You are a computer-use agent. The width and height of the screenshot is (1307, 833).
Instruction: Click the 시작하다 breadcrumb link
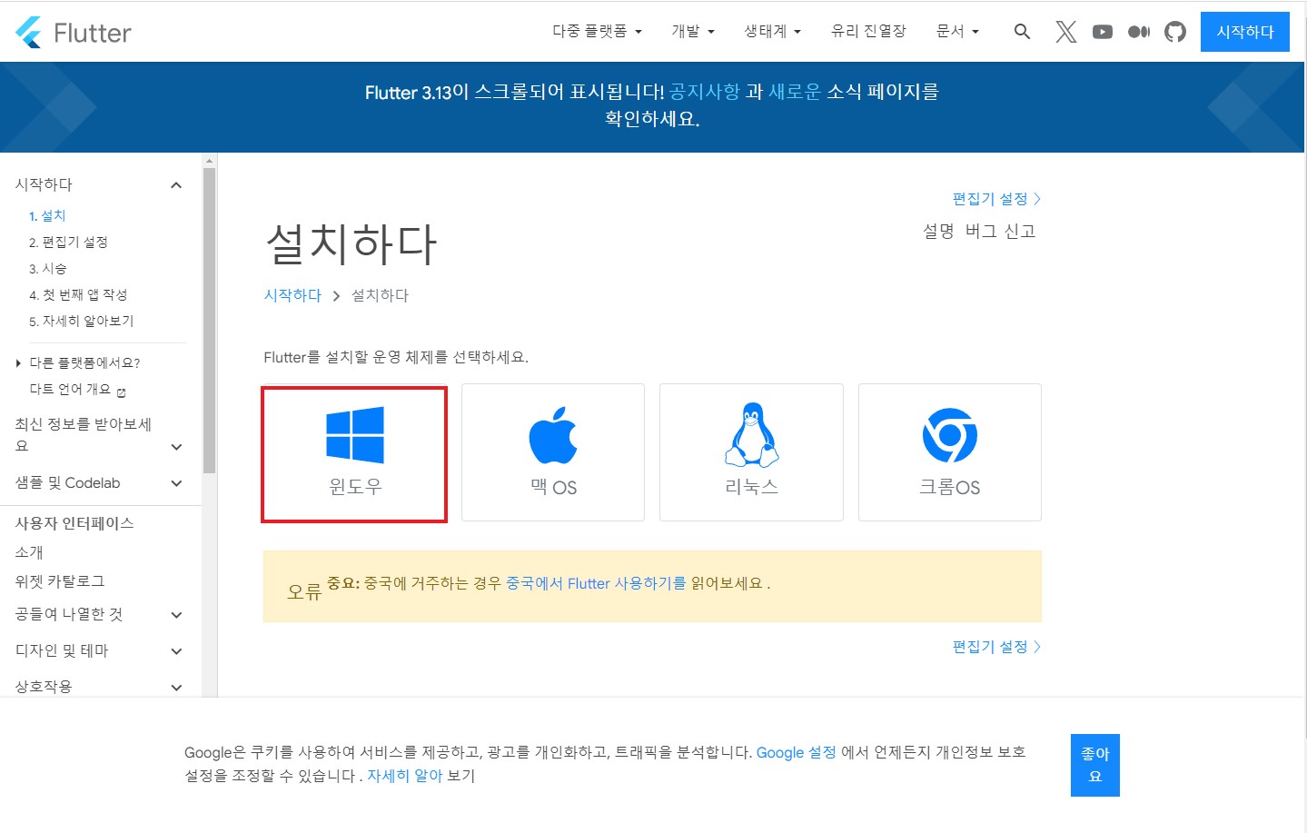(x=292, y=295)
